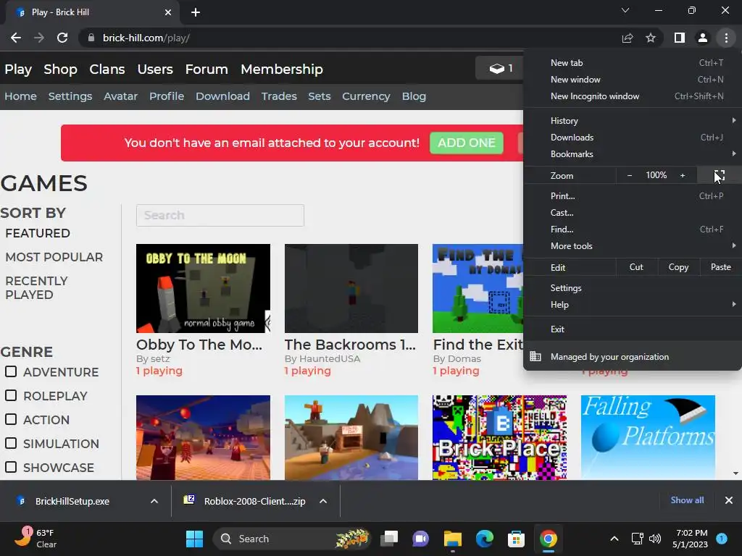The height and width of the screenshot is (556, 742).
Task: Click the Windows taskbar Search box
Action: coord(291,539)
